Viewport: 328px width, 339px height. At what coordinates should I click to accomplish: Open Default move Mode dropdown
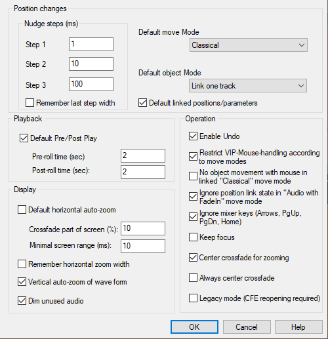click(249, 45)
